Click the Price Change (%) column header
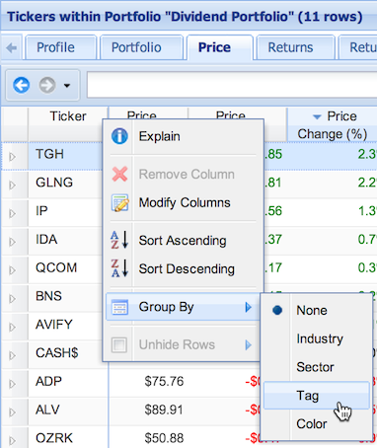 pos(333,125)
